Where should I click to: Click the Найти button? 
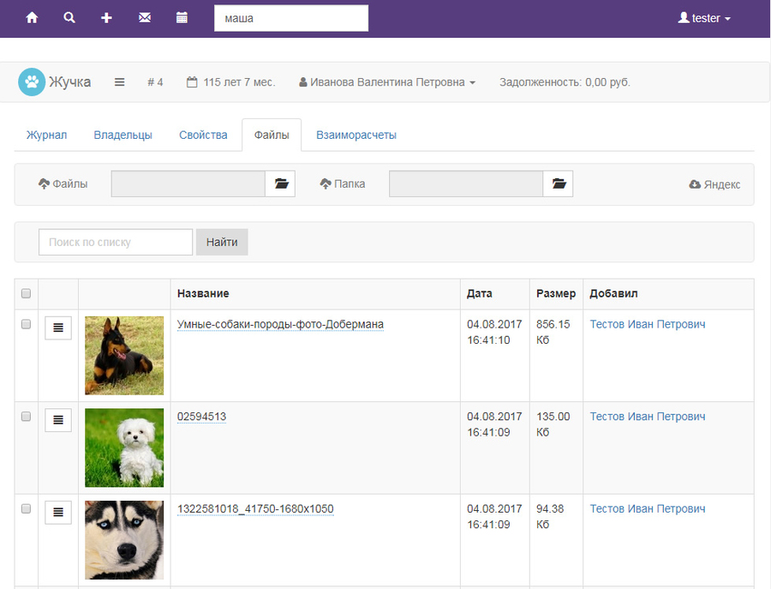(222, 242)
